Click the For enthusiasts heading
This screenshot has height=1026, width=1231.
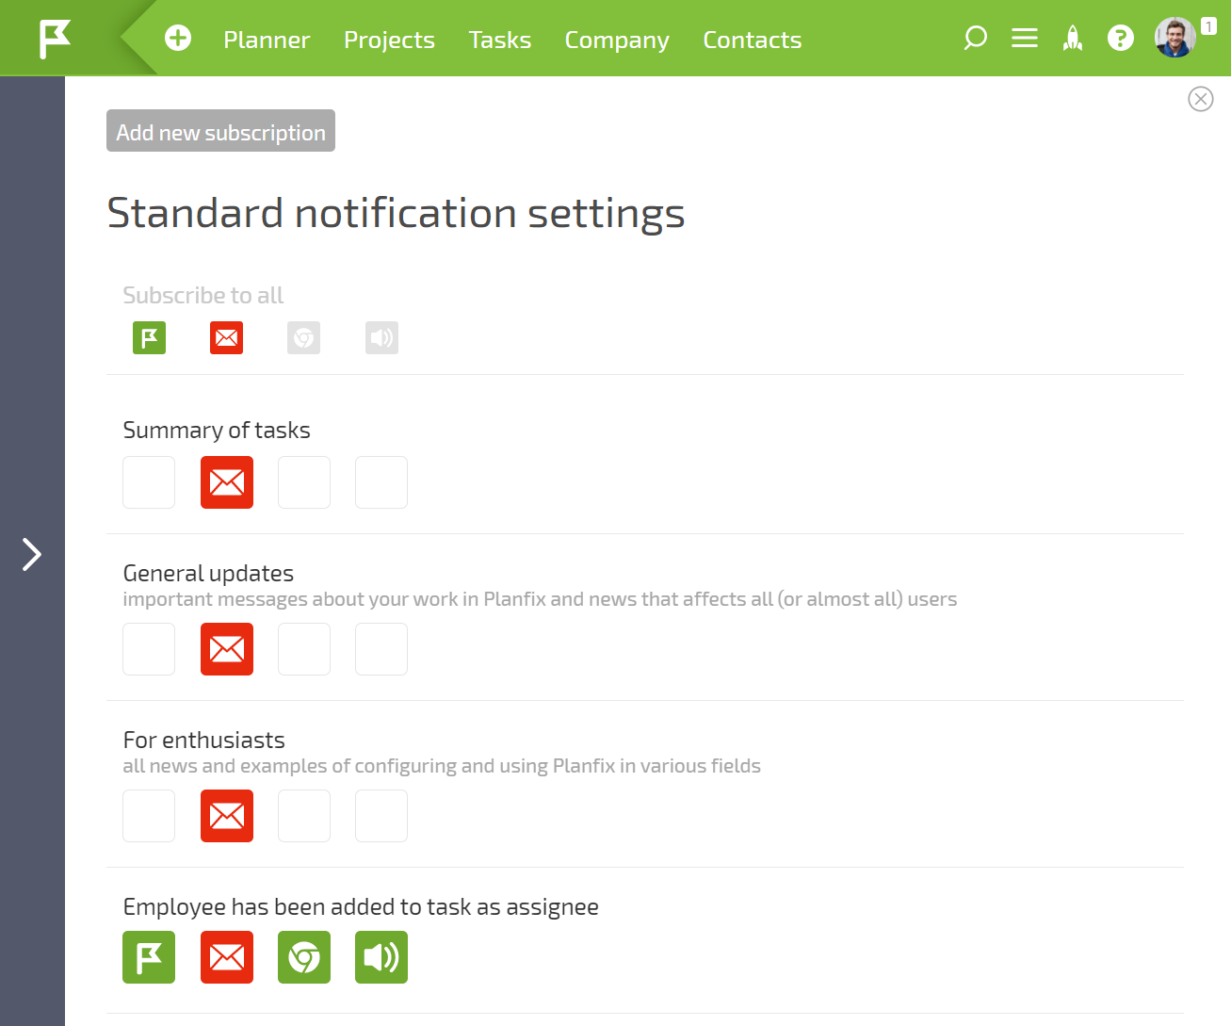(x=204, y=741)
